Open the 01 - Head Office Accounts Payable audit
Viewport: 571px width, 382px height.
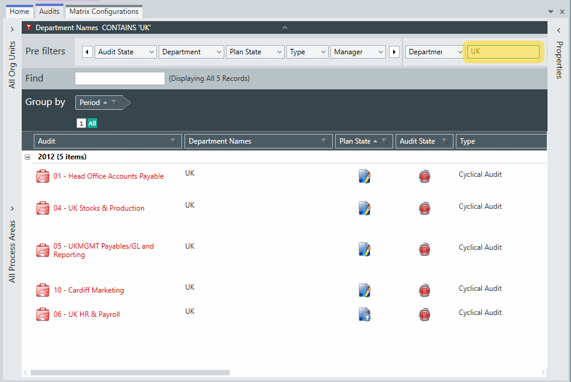click(109, 176)
